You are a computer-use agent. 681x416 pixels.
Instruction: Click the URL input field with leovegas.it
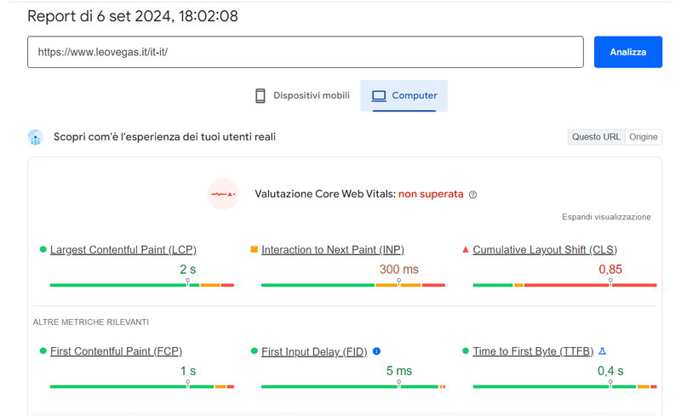coord(306,52)
